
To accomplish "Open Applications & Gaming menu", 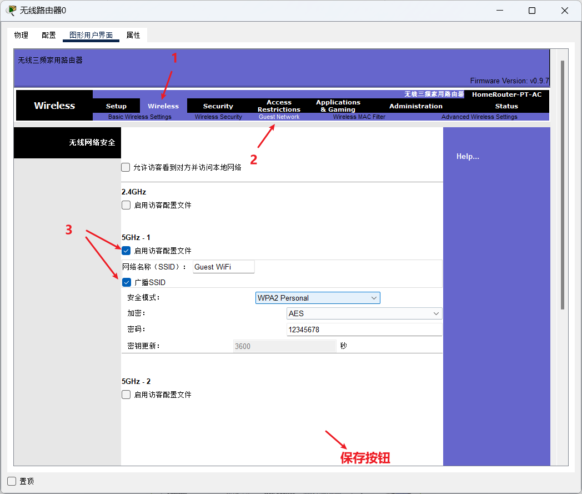I will coord(338,106).
